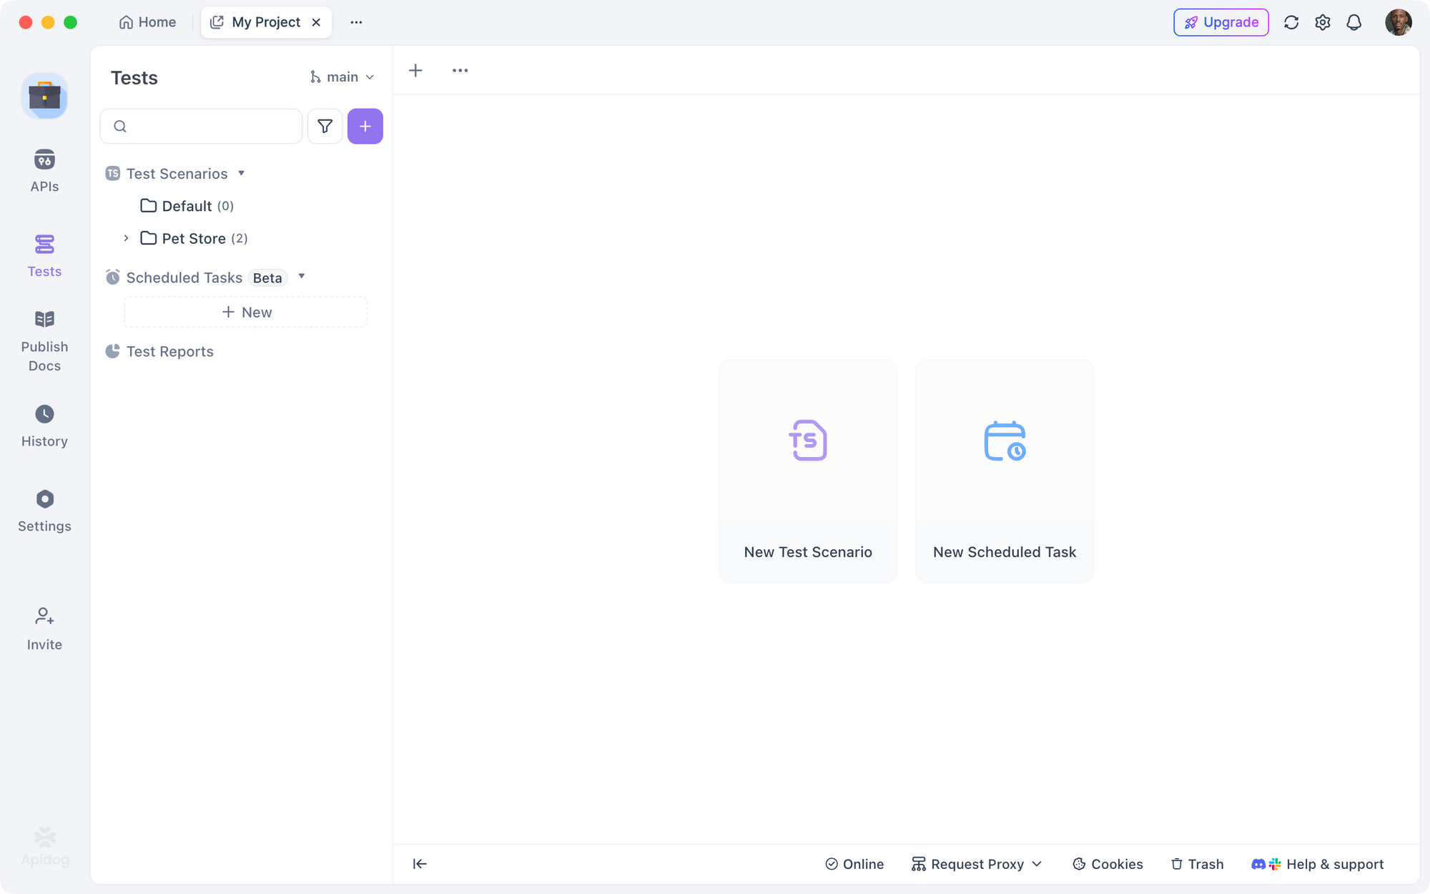This screenshot has width=1430, height=894.
Task: Click New under Scheduled Tasks
Action: 246,312
